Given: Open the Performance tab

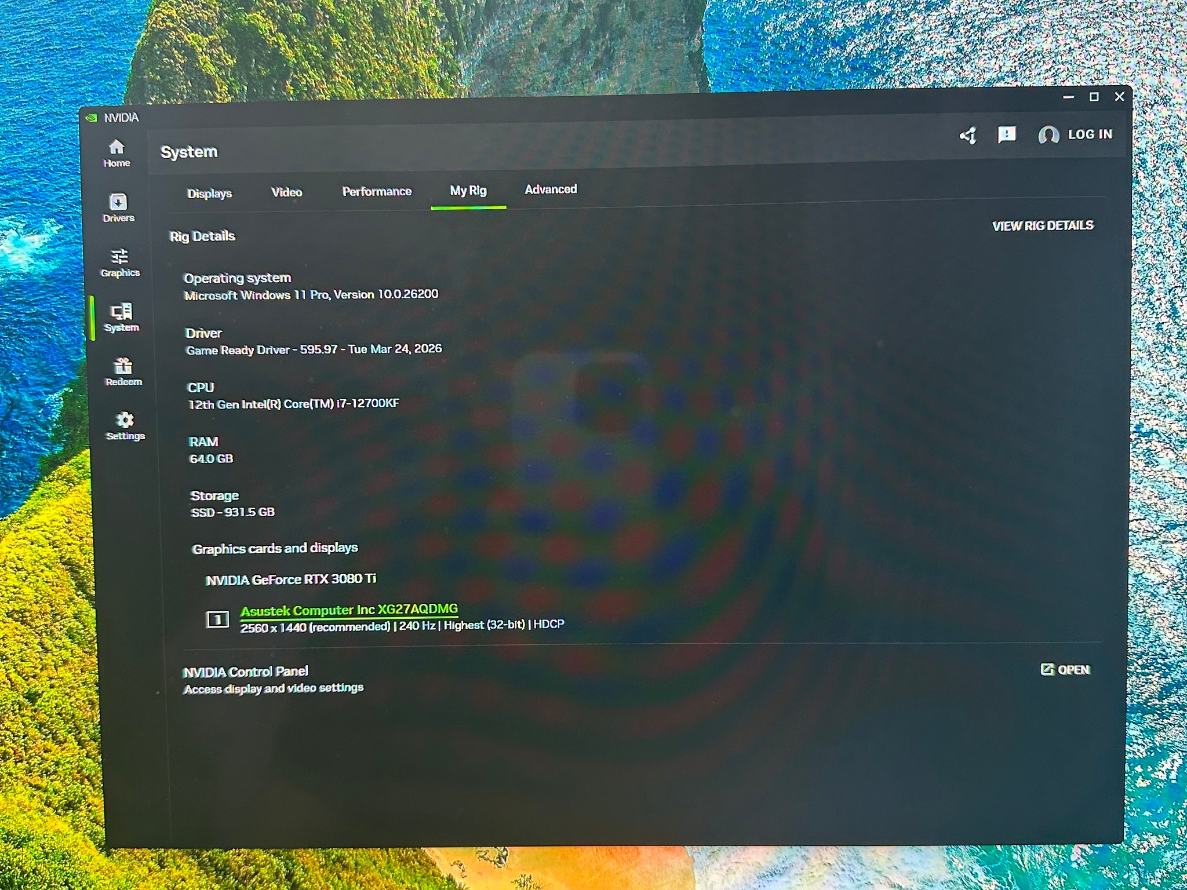Looking at the screenshot, I should click(x=377, y=191).
